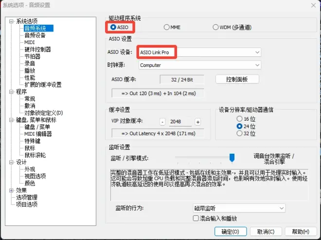The height and width of the screenshot is (240, 321).
Task: Enable 混合输入和播放 checkbox
Action: pos(196,219)
